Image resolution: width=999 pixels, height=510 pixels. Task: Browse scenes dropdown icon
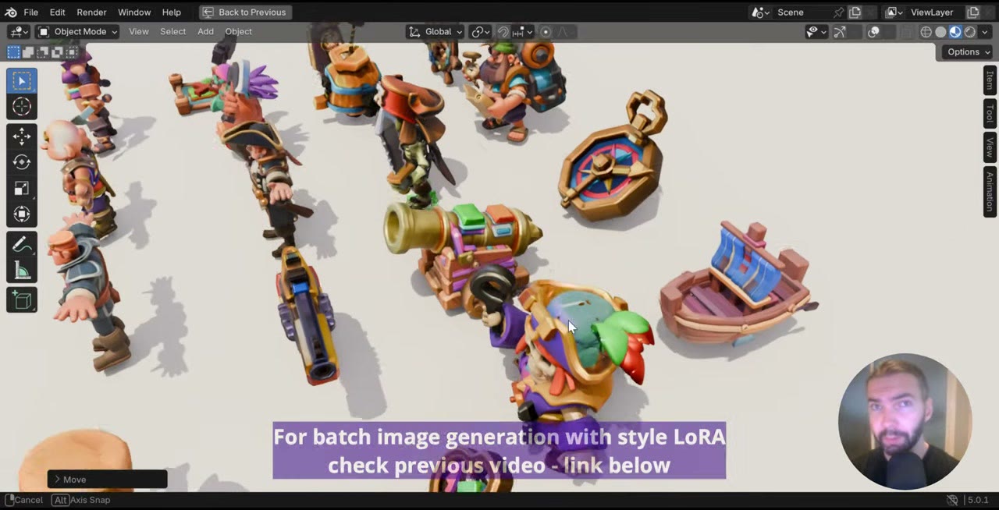pos(760,12)
